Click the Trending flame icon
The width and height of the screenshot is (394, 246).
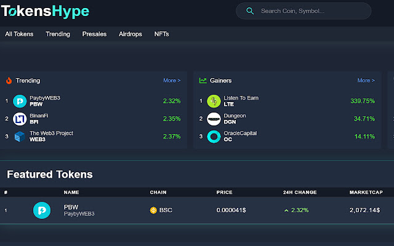point(9,81)
